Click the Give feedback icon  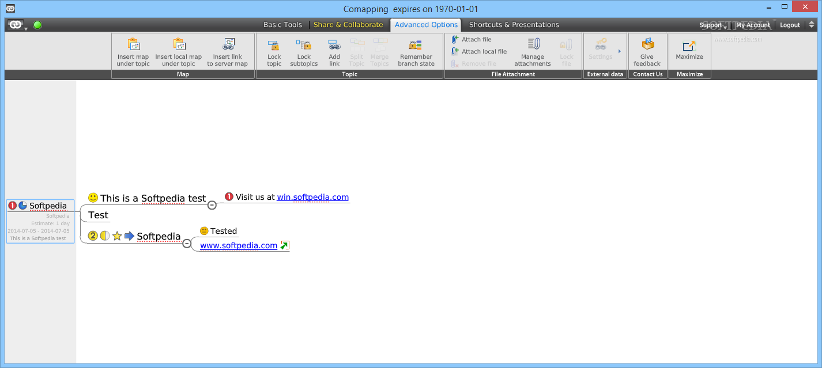coord(648,44)
